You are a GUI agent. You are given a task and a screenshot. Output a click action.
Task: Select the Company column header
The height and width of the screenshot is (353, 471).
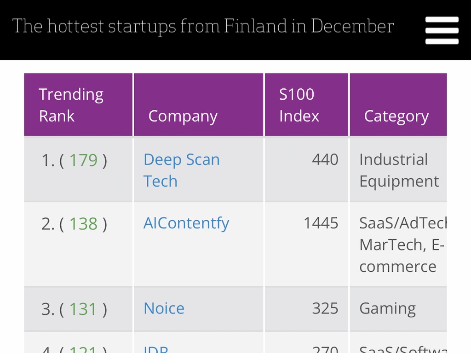coord(183,116)
